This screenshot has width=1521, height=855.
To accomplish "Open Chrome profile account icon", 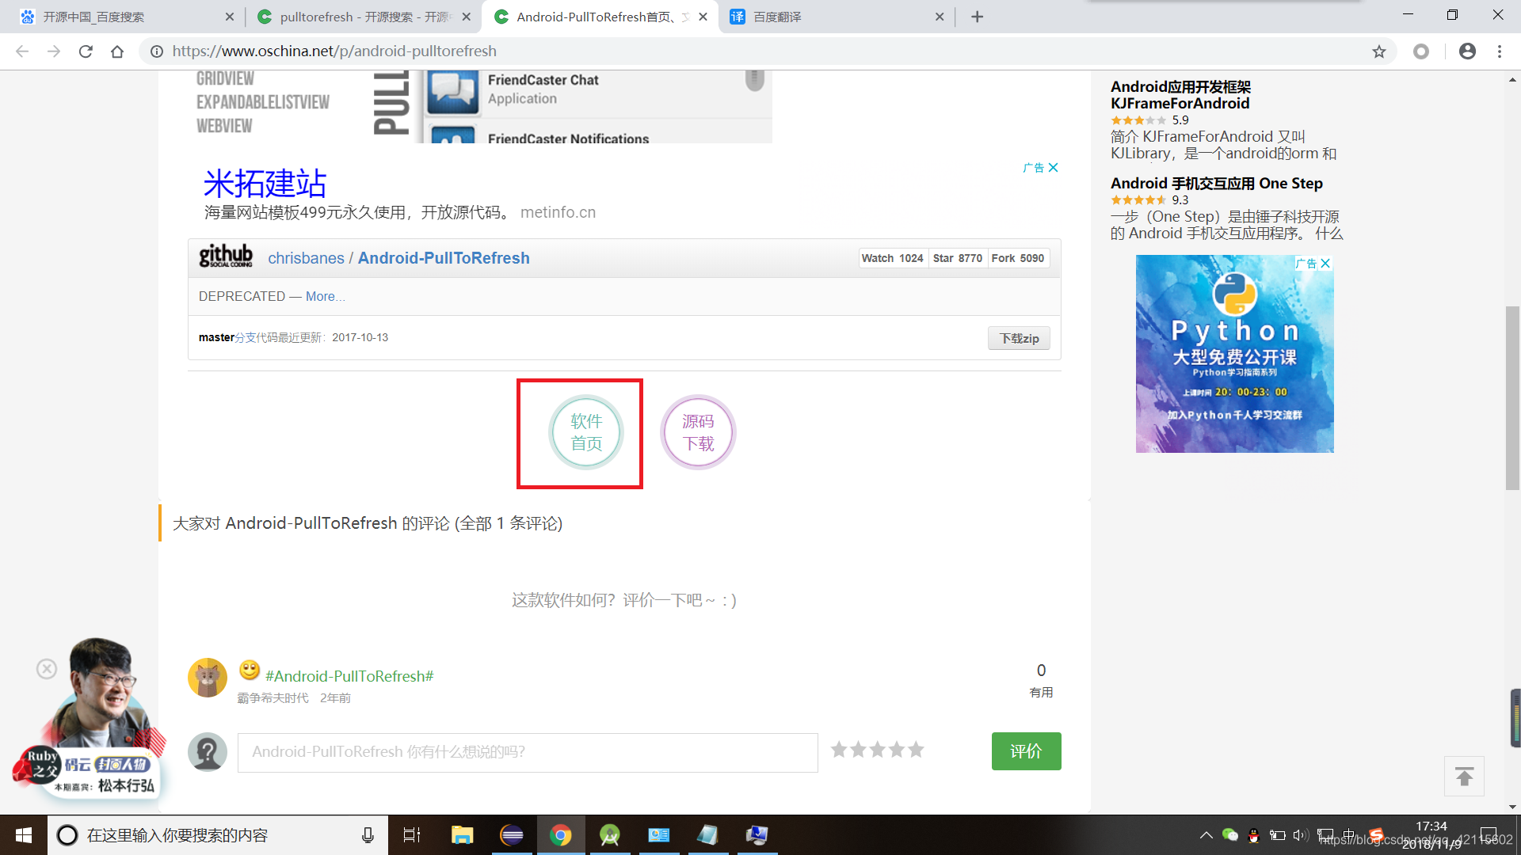I will (1467, 51).
